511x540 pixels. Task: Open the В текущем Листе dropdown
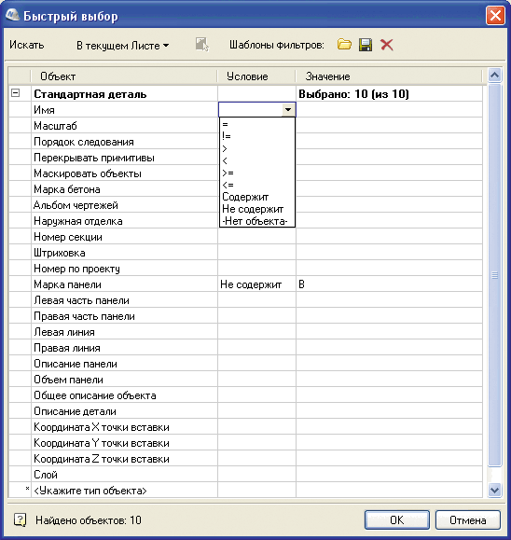click(122, 46)
